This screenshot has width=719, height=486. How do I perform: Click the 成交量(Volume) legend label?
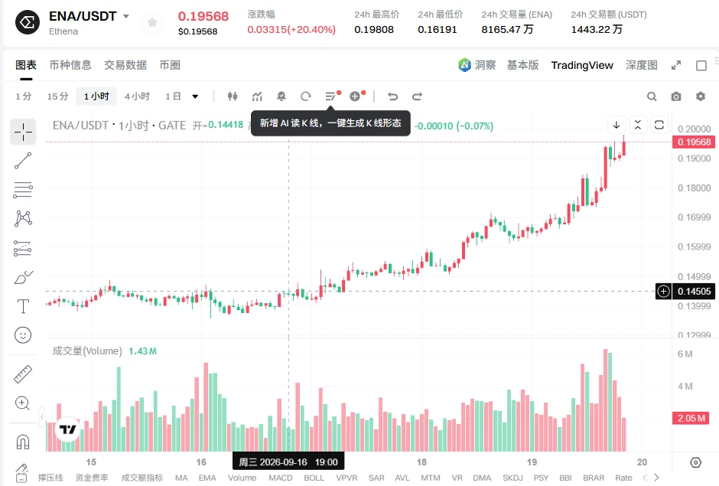(87, 351)
